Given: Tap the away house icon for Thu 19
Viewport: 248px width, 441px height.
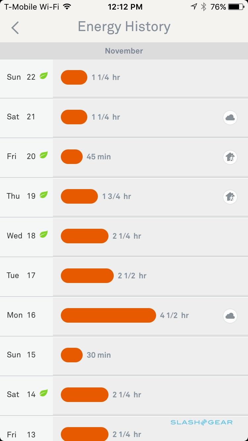Looking at the screenshot, I should pyautogui.click(x=230, y=197).
